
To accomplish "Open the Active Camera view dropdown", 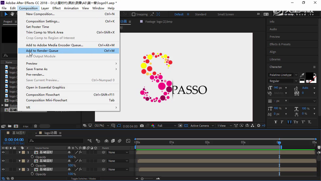I will pyautogui.click(x=201, y=126).
